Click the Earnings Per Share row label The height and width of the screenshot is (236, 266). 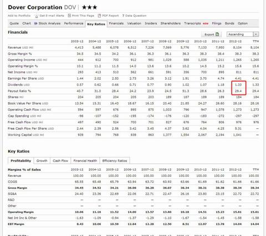coord(25,78)
